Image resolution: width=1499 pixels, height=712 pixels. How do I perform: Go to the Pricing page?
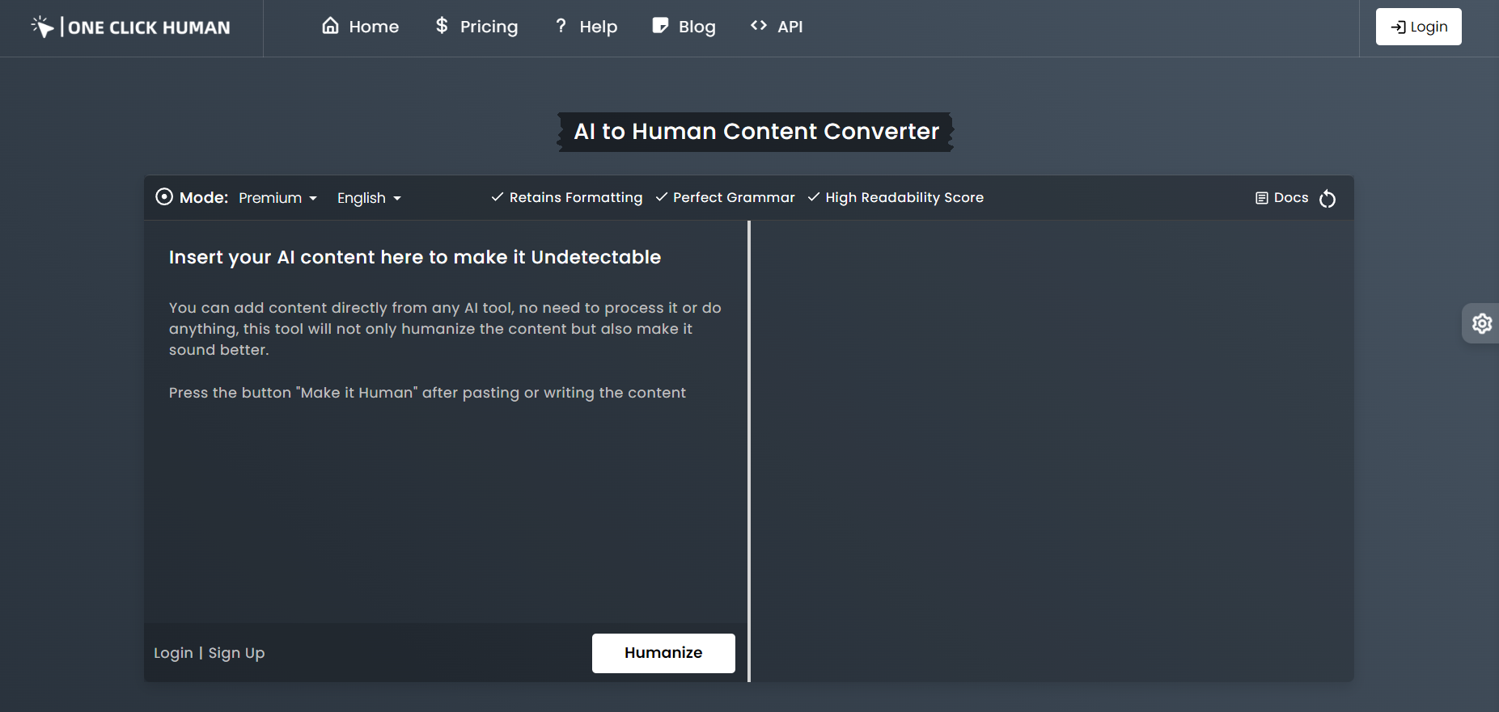pyautogui.click(x=476, y=27)
